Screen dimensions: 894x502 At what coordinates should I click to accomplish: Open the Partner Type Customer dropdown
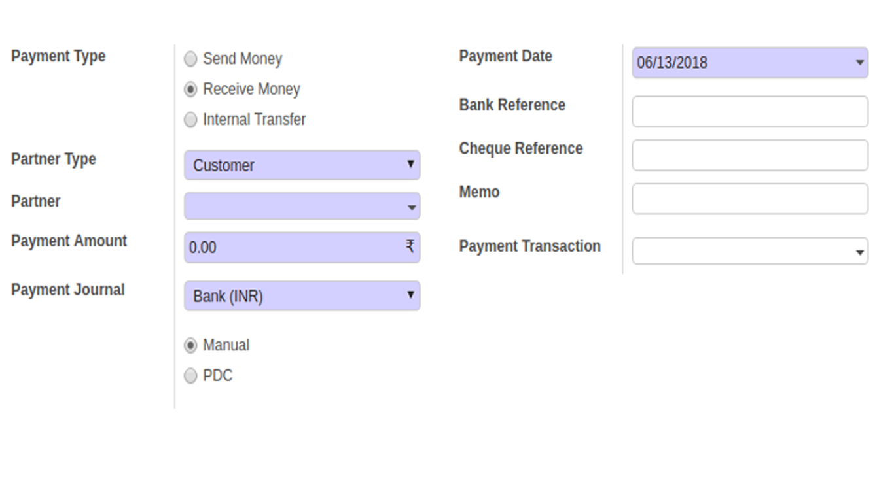(302, 165)
